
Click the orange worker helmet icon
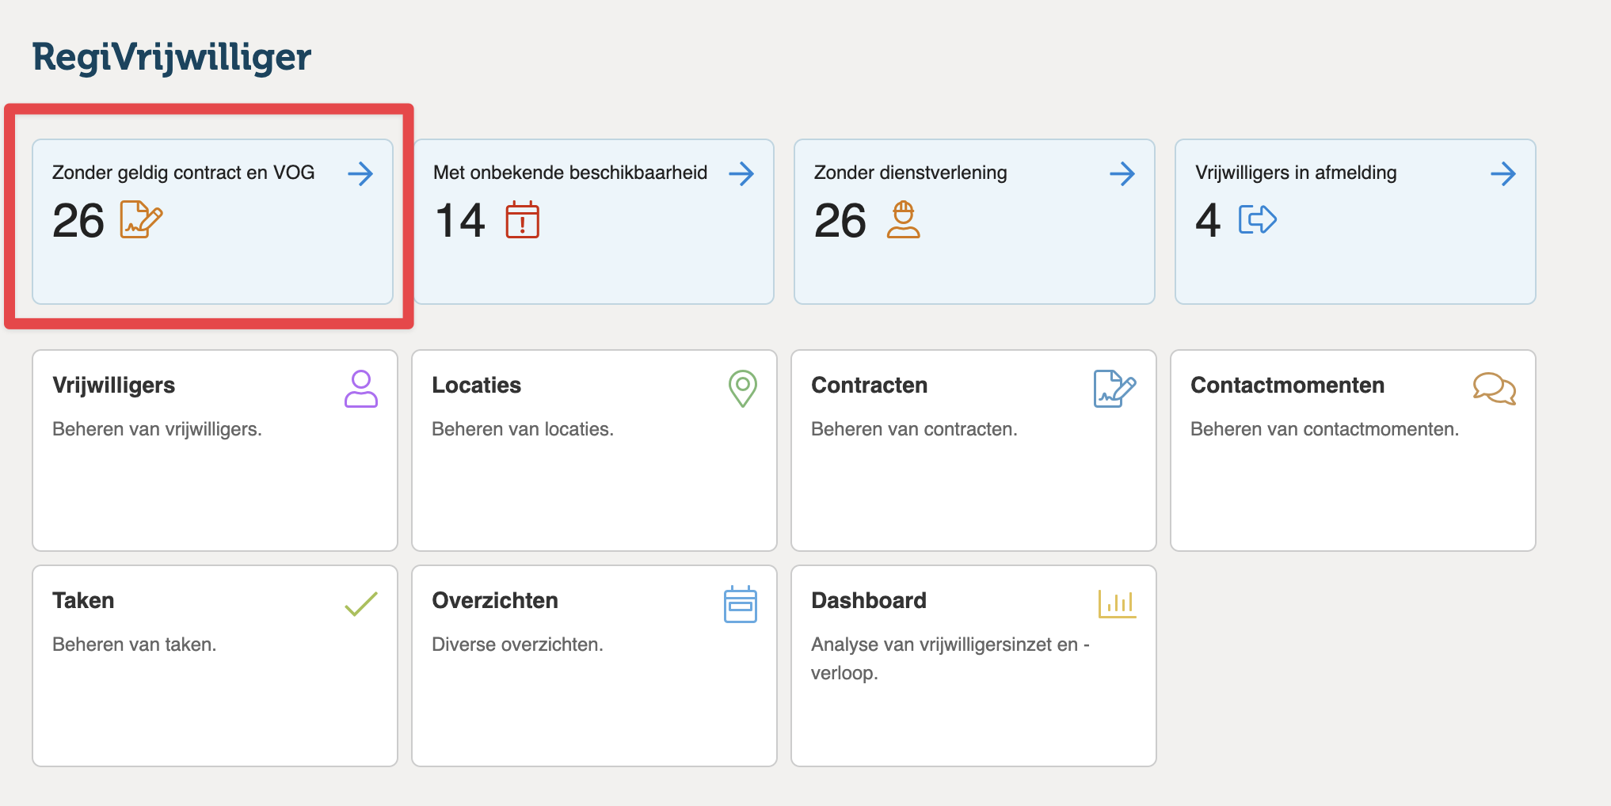903,219
